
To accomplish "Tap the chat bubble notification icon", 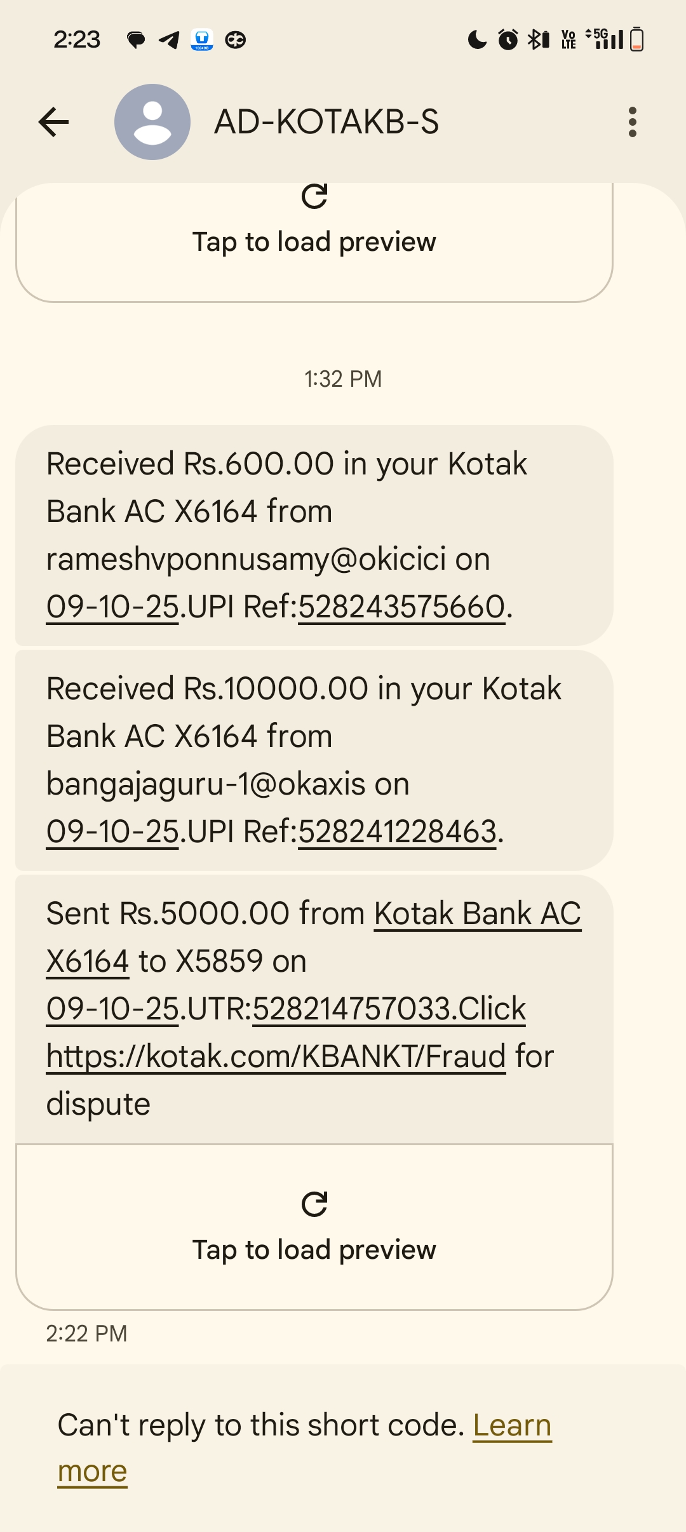I will point(136,40).
